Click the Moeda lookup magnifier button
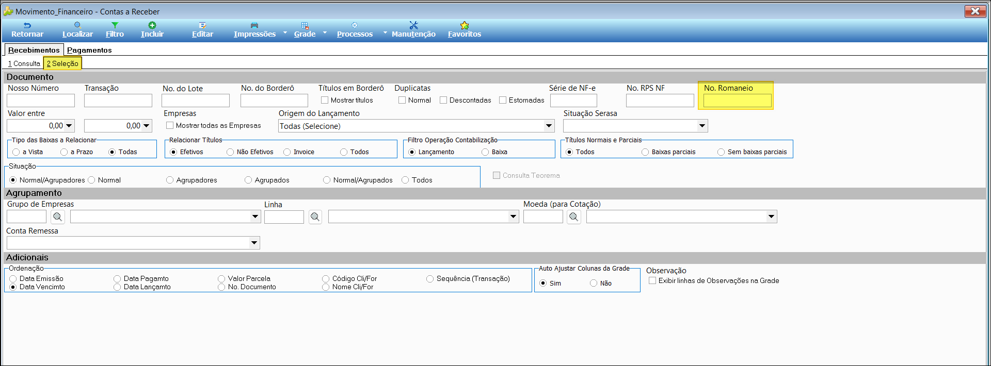Image resolution: width=991 pixels, height=366 pixels. pos(573,217)
